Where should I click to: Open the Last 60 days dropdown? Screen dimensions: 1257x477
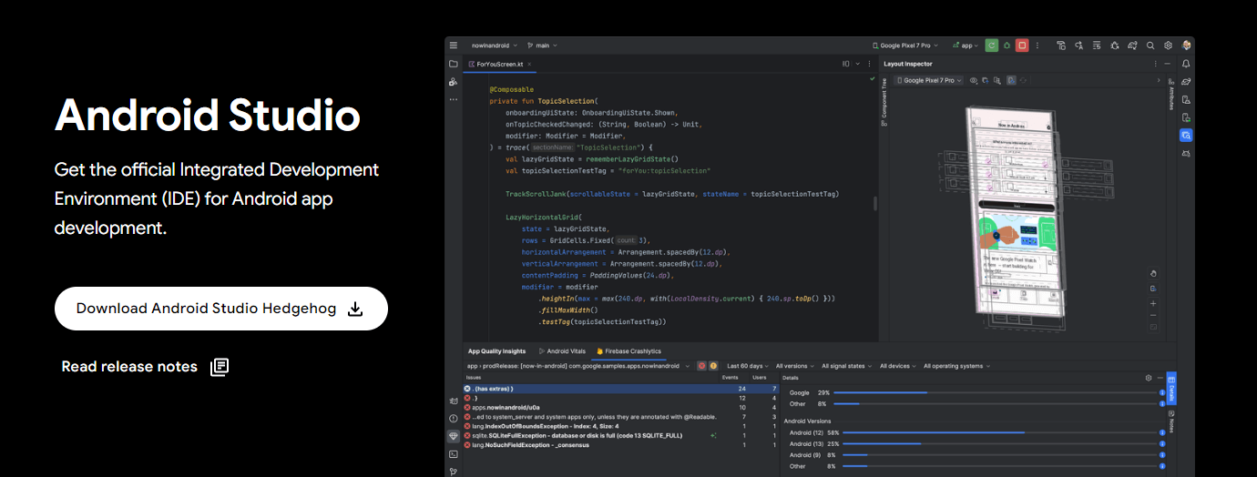coord(749,366)
